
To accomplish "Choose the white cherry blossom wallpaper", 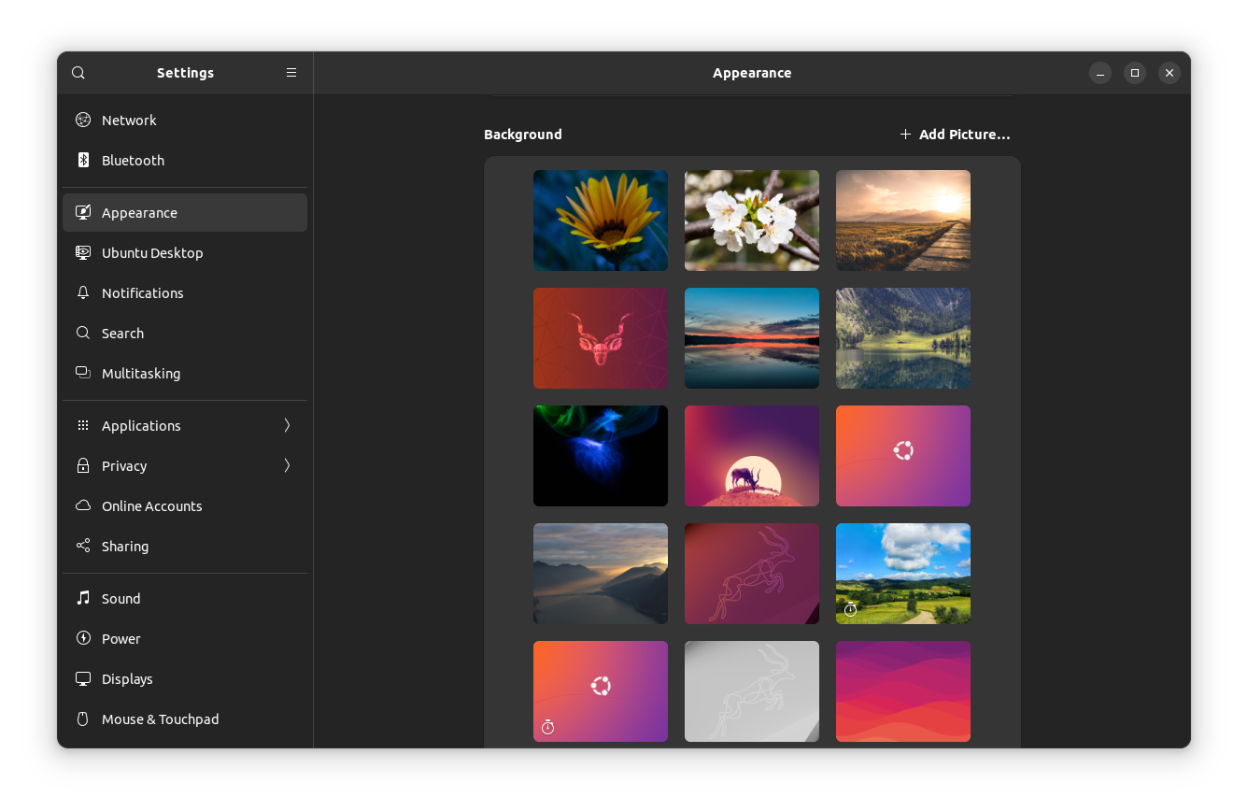I will (x=751, y=220).
